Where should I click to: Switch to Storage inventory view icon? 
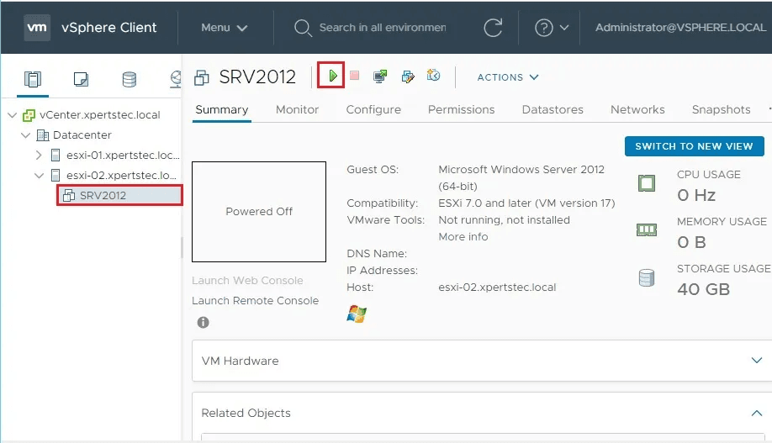[129, 79]
